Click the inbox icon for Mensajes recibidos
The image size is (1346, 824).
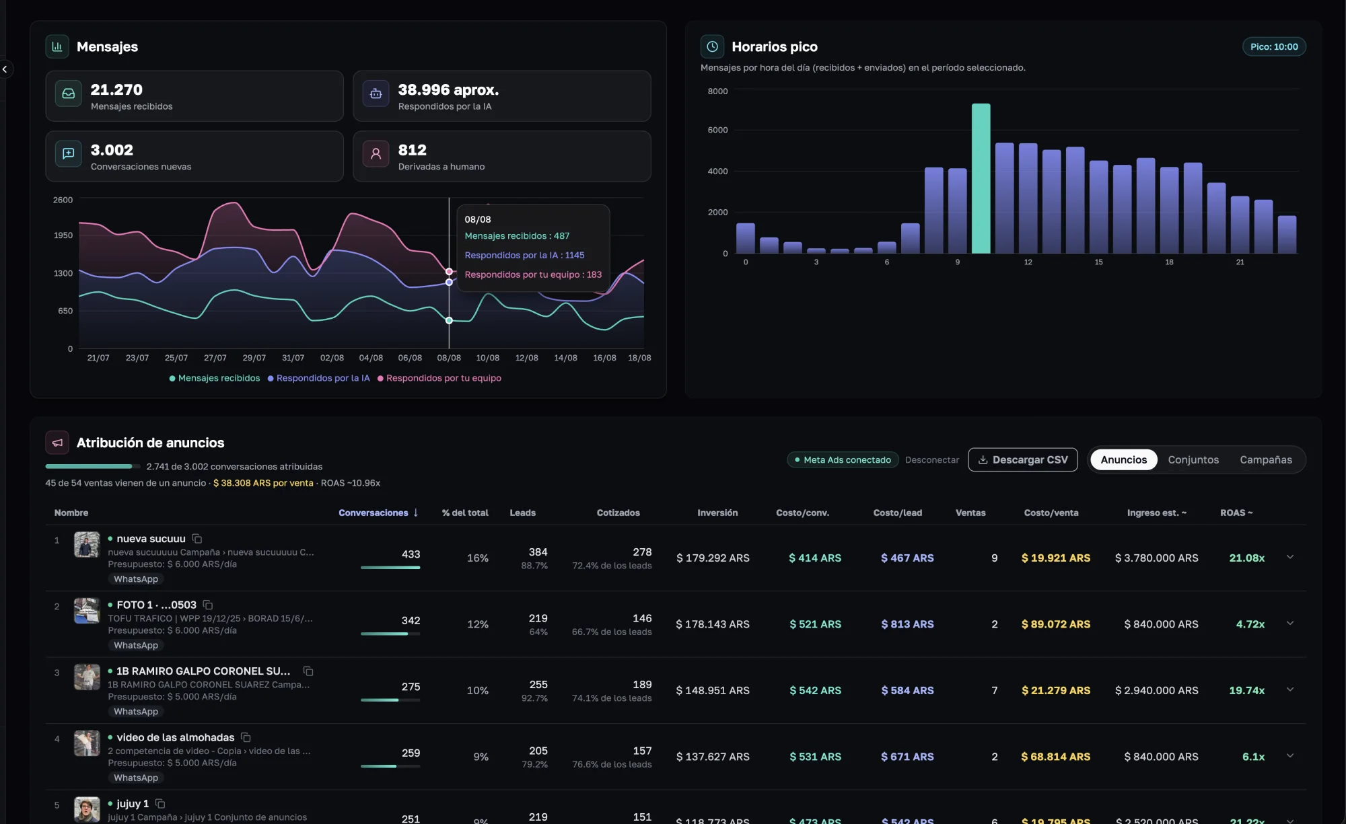69,93
